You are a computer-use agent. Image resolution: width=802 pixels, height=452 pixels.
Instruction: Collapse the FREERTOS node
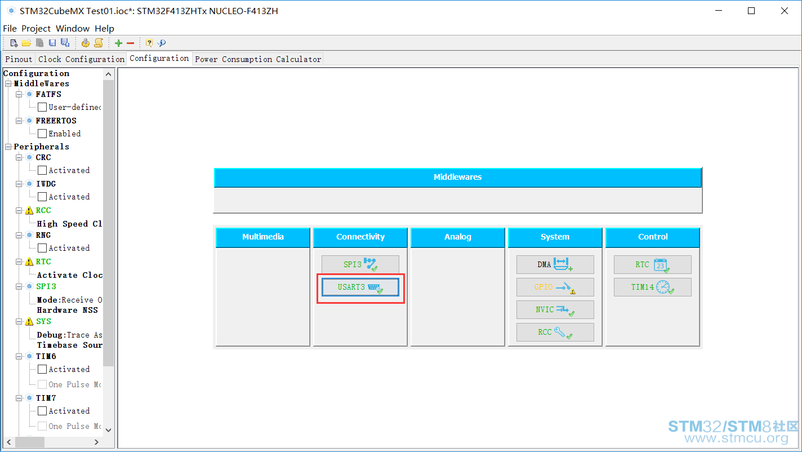coord(19,121)
